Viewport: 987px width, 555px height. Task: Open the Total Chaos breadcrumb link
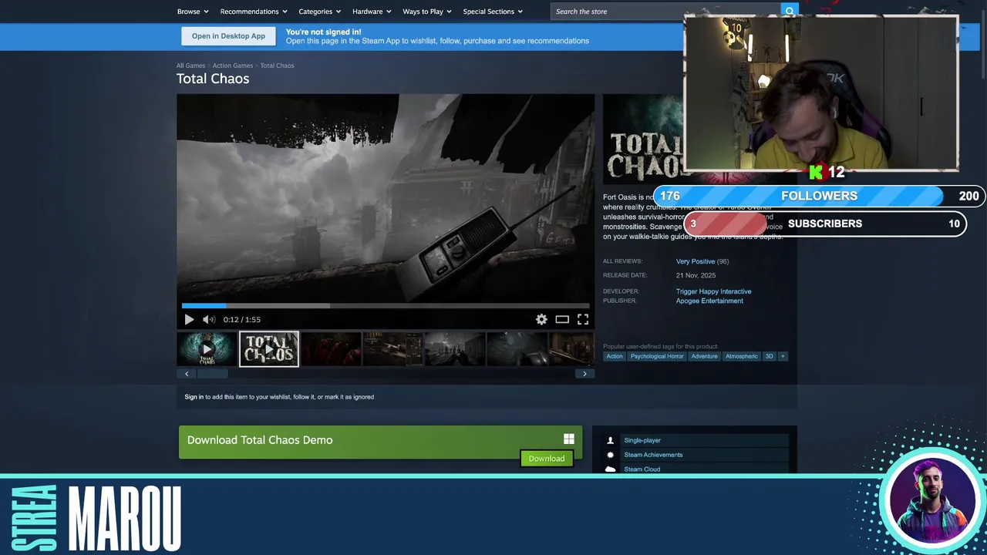click(277, 66)
